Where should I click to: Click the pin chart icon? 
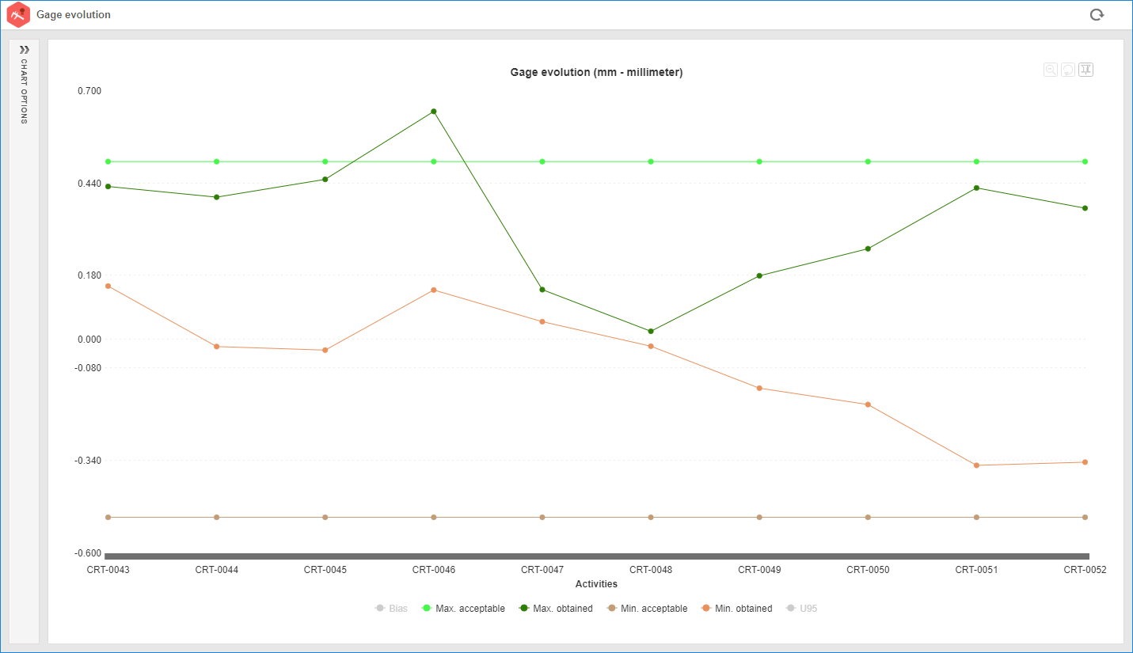(x=1085, y=70)
